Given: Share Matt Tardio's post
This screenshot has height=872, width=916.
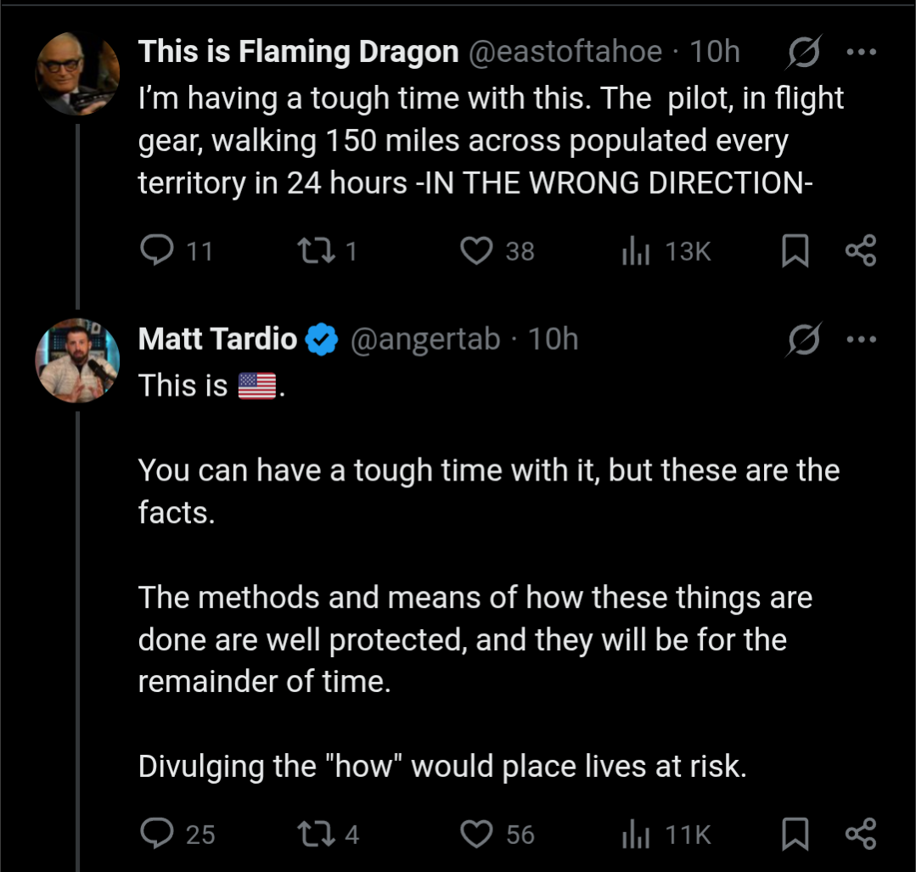Looking at the screenshot, I should (x=860, y=834).
